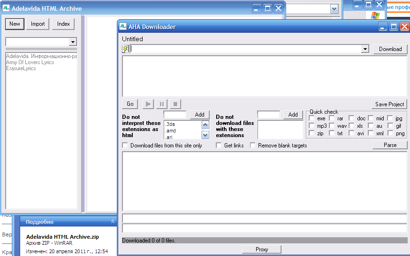The height and width of the screenshot is (256, 410).
Task: Click the URL input field in AHA Downloader
Action: tap(246, 49)
